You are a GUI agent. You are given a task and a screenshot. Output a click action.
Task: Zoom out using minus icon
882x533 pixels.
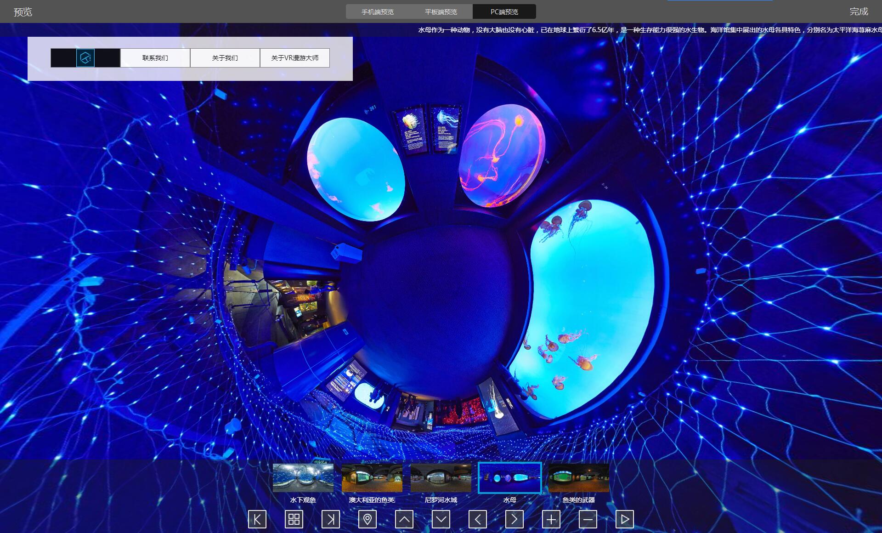(x=588, y=519)
